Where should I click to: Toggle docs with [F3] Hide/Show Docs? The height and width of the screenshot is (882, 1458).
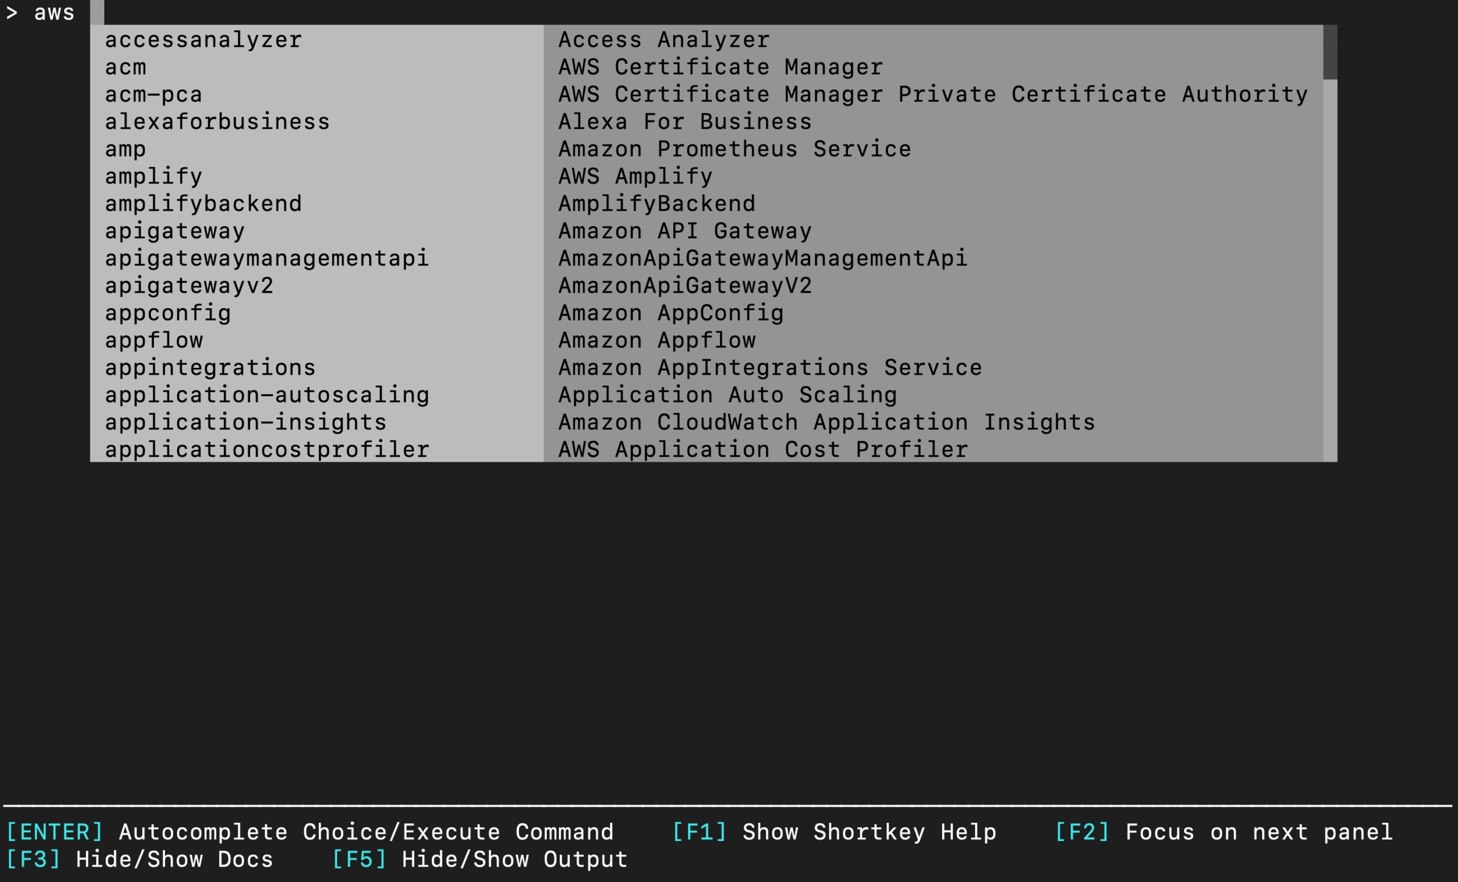click(x=140, y=859)
